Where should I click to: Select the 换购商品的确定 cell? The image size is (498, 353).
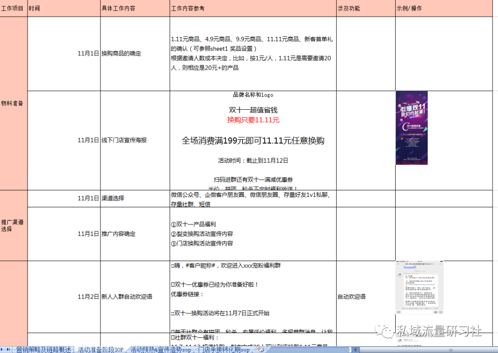135,53
